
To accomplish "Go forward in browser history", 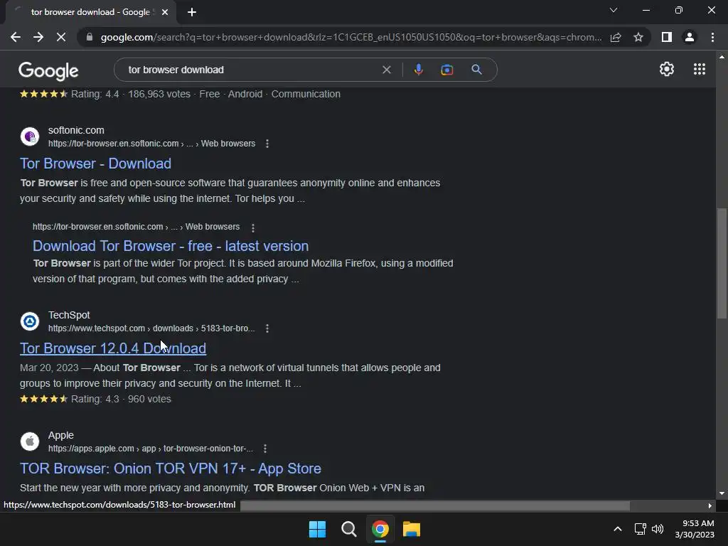I will (38, 37).
